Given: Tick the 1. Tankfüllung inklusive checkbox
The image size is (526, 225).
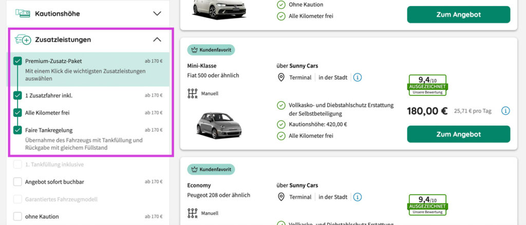Looking at the screenshot, I should [17, 165].
